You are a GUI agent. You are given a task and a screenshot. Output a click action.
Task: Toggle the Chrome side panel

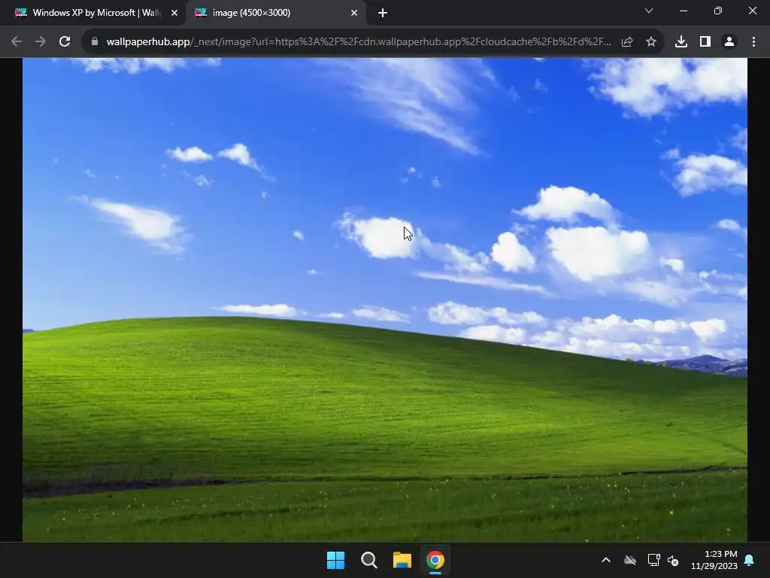705,42
